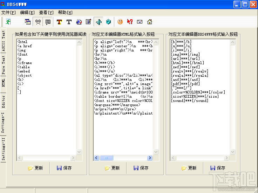Switch to the Settings-I tab

(x=3, y=123)
